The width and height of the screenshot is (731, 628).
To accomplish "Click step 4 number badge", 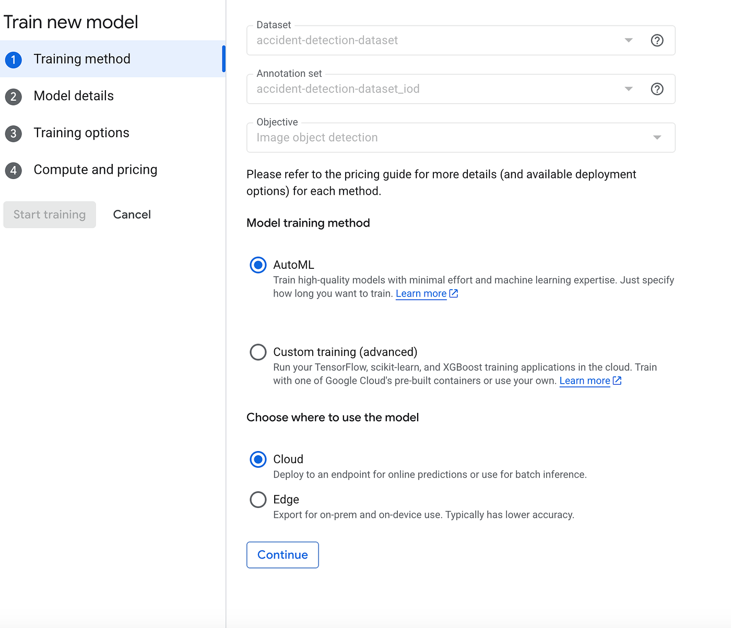I will point(14,170).
